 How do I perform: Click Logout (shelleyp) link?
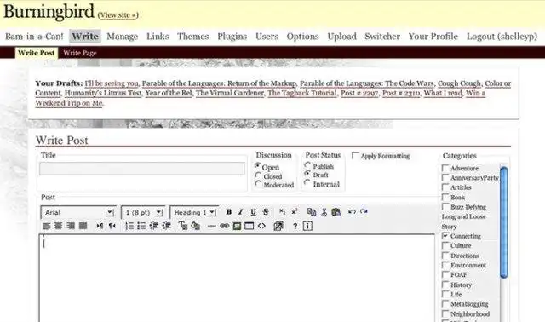point(502,36)
